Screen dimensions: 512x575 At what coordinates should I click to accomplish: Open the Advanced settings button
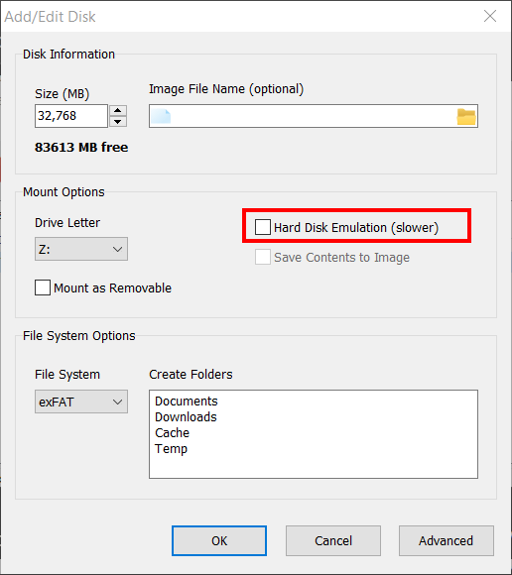[x=447, y=541]
